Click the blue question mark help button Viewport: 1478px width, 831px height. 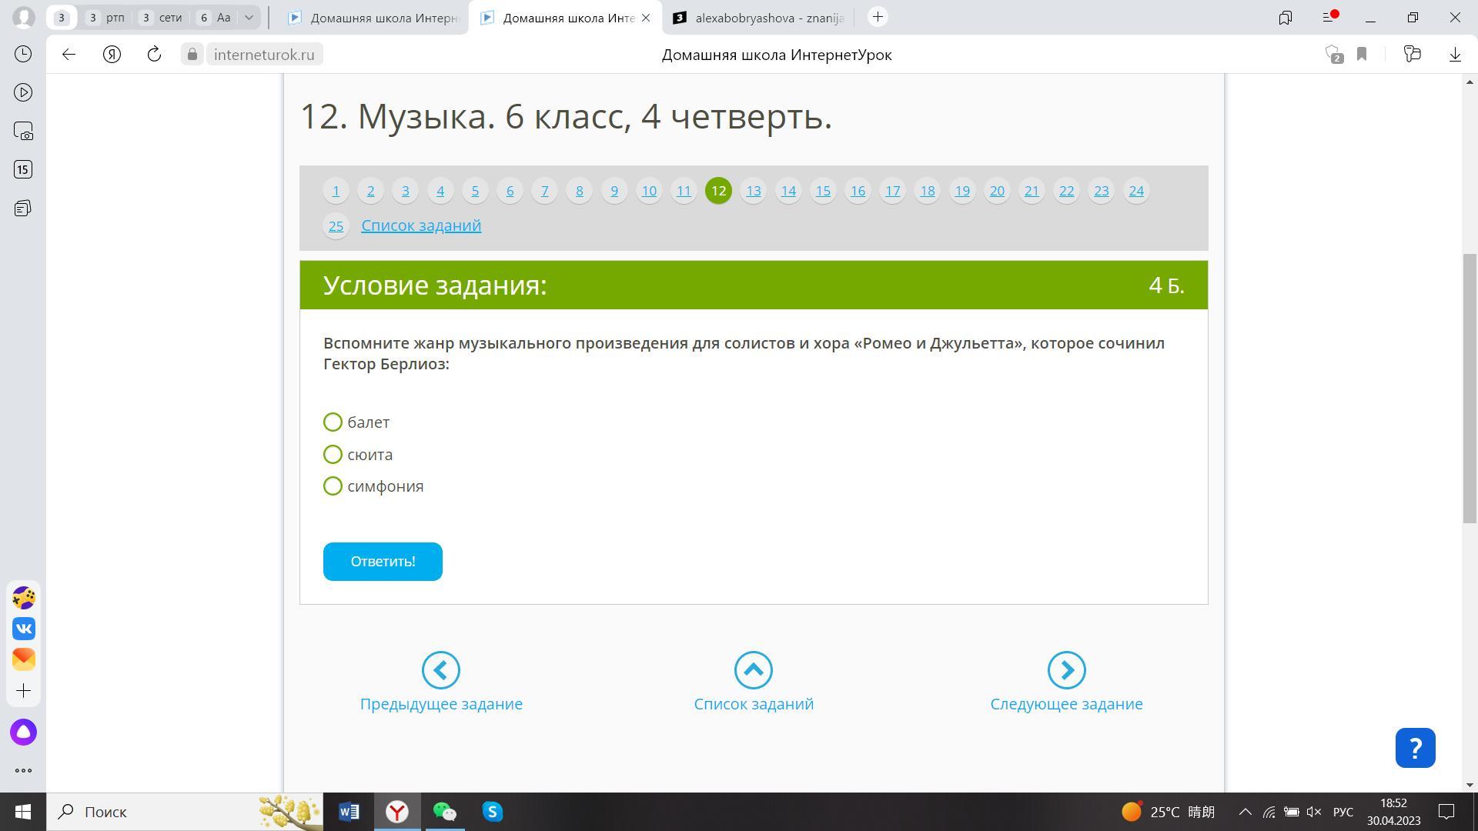point(1415,747)
